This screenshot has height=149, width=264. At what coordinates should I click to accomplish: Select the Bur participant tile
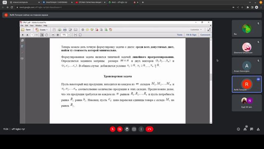pos(247,29)
